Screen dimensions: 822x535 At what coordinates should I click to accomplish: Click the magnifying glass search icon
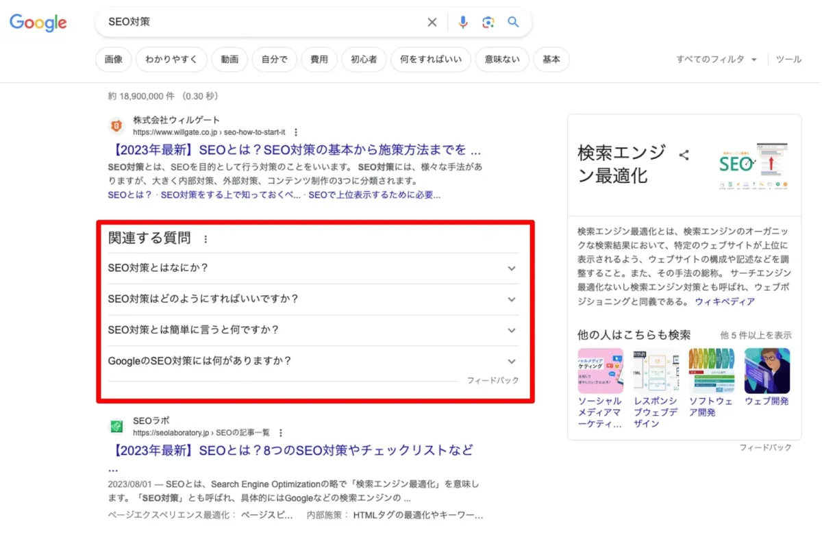point(513,22)
